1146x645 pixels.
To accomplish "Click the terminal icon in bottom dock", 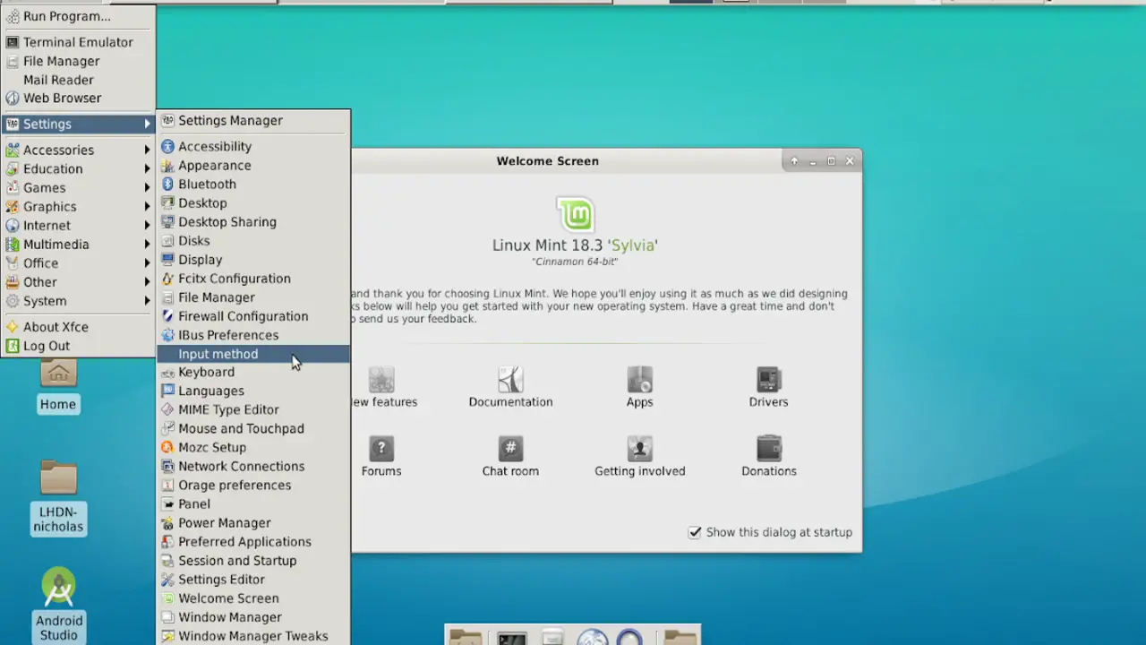I will [x=512, y=637].
